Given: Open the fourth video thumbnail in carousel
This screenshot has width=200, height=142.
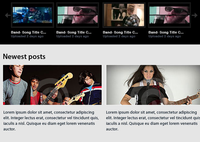Looking at the screenshot, I should tap(169, 15).
